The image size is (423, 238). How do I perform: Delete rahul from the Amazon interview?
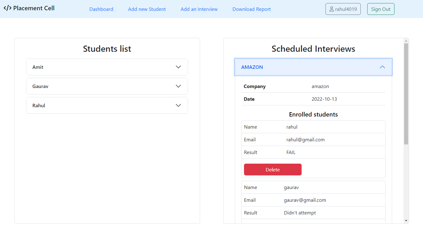(273, 170)
